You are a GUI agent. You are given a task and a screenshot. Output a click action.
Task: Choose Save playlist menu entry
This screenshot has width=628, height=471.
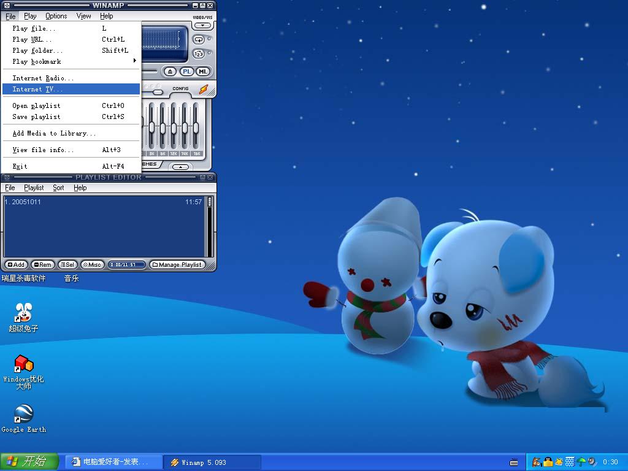pyautogui.click(x=71, y=117)
